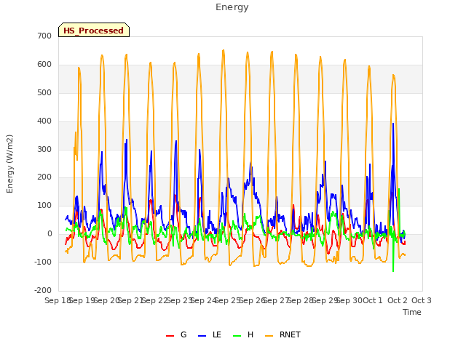The width and height of the screenshot is (466, 349).
Task: Select the G legend label
Action: tap(183, 334)
